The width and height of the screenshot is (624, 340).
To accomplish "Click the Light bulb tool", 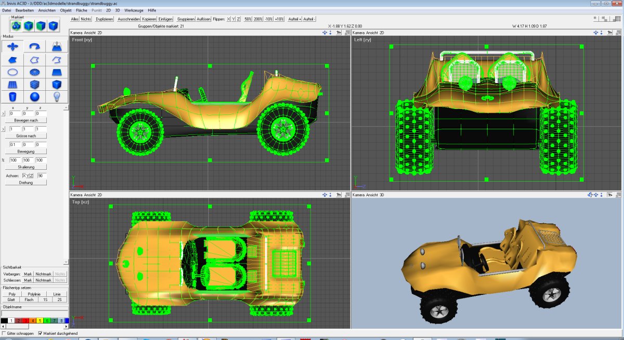I will pos(57,97).
